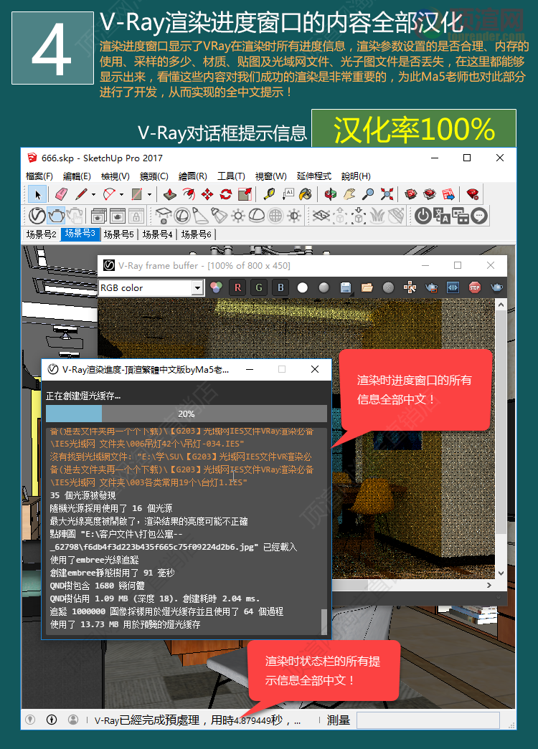Open the 檔案(F) menu
This screenshot has height=749, width=538.
(x=39, y=176)
